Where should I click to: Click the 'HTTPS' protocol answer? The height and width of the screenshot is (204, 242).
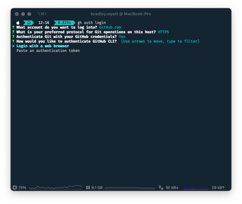click(163, 32)
